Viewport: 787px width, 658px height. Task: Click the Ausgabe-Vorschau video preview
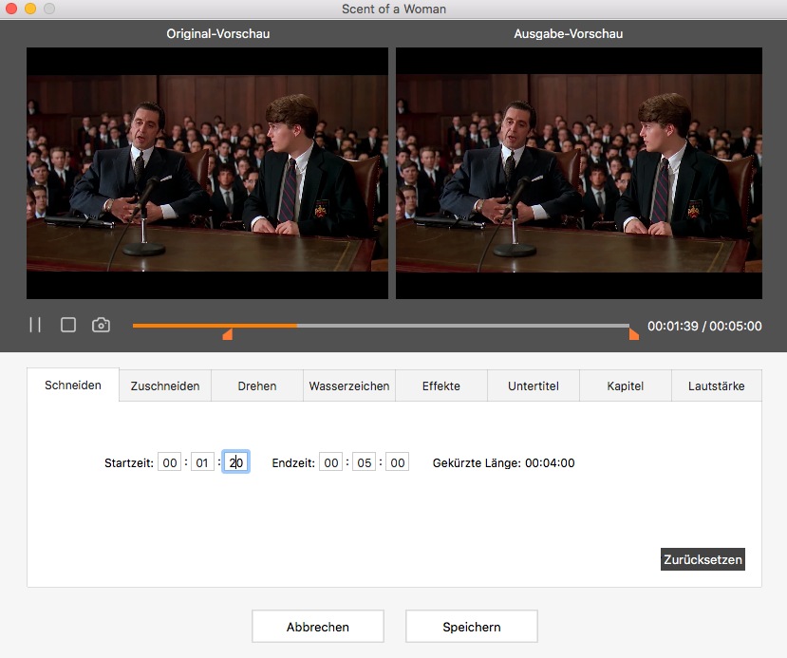[579, 173]
